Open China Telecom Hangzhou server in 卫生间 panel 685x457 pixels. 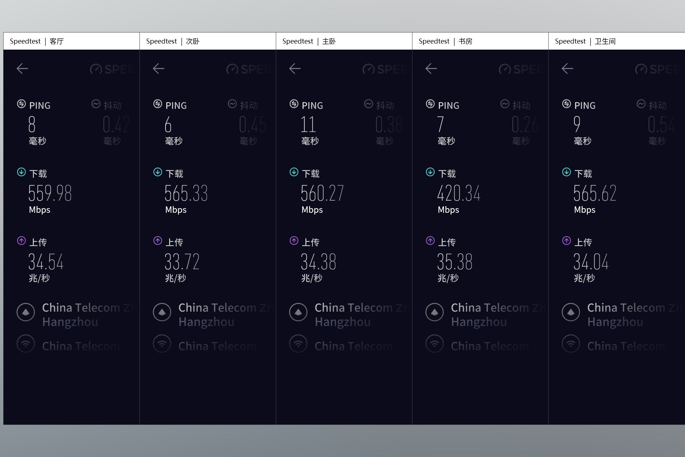click(636, 315)
